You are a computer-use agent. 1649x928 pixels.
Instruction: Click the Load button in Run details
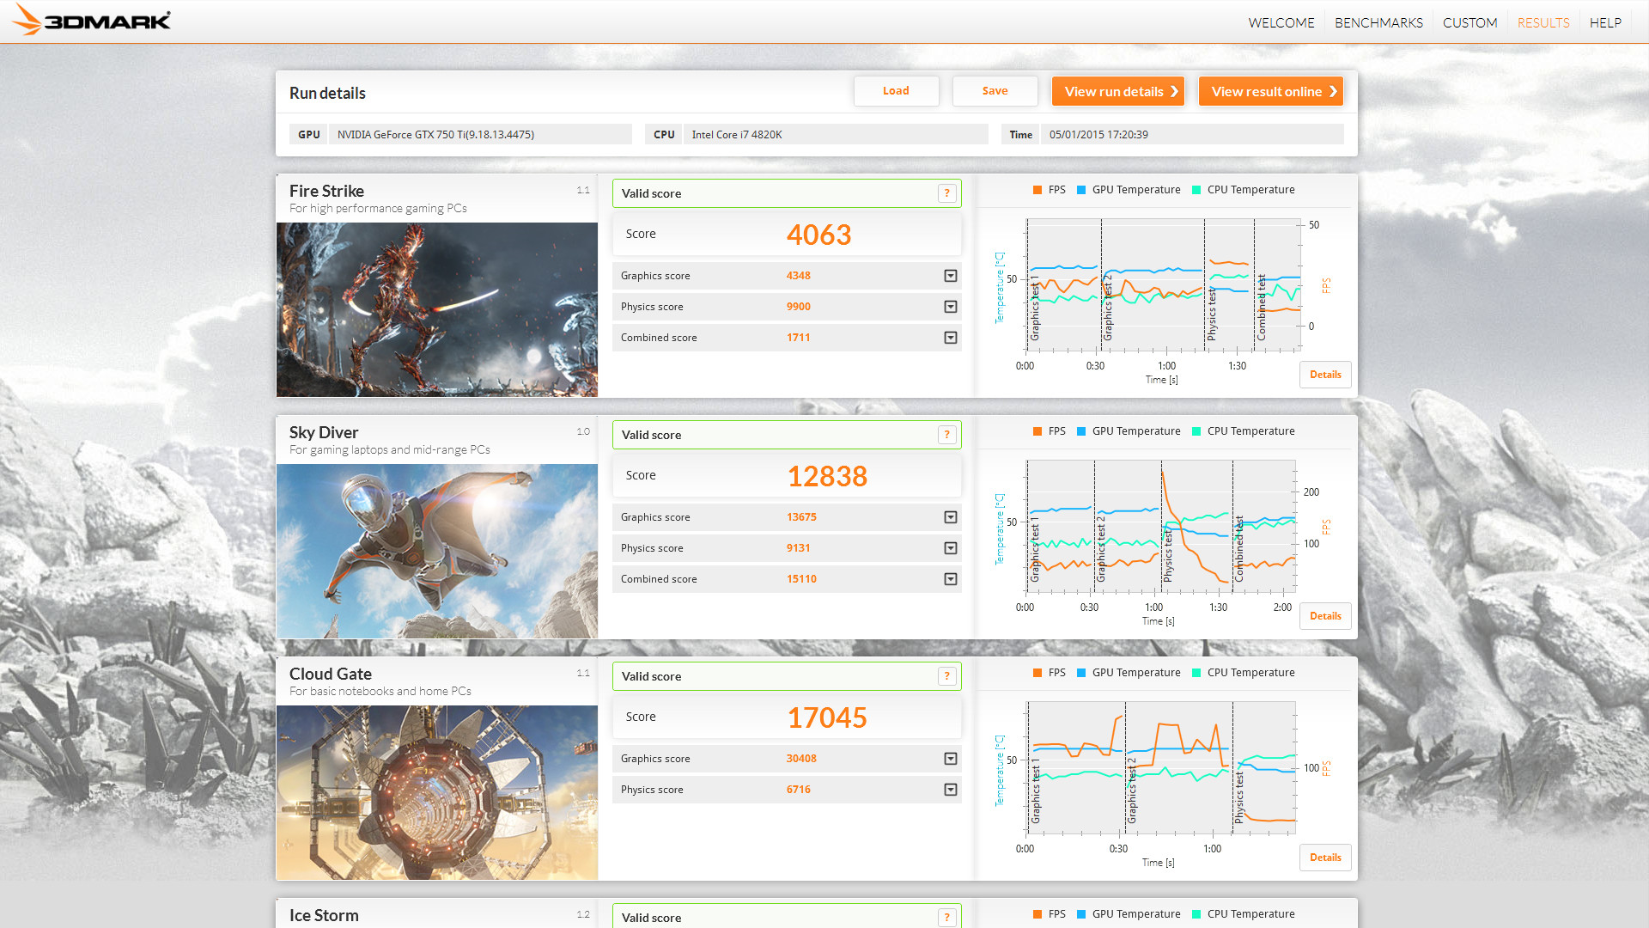pyautogui.click(x=895, y=91)
